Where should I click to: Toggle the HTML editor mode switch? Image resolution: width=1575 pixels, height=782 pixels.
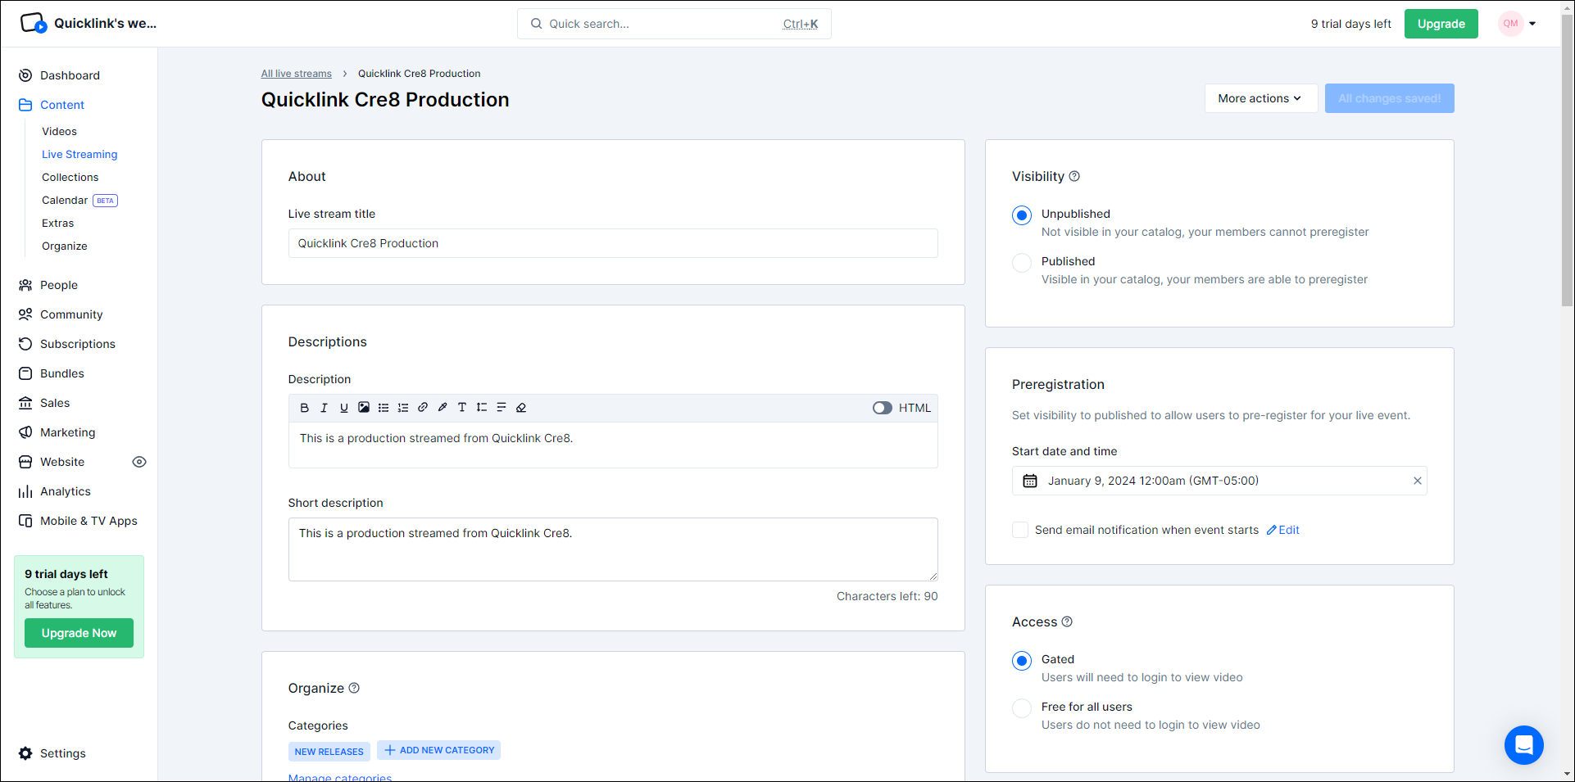point(883,408)
